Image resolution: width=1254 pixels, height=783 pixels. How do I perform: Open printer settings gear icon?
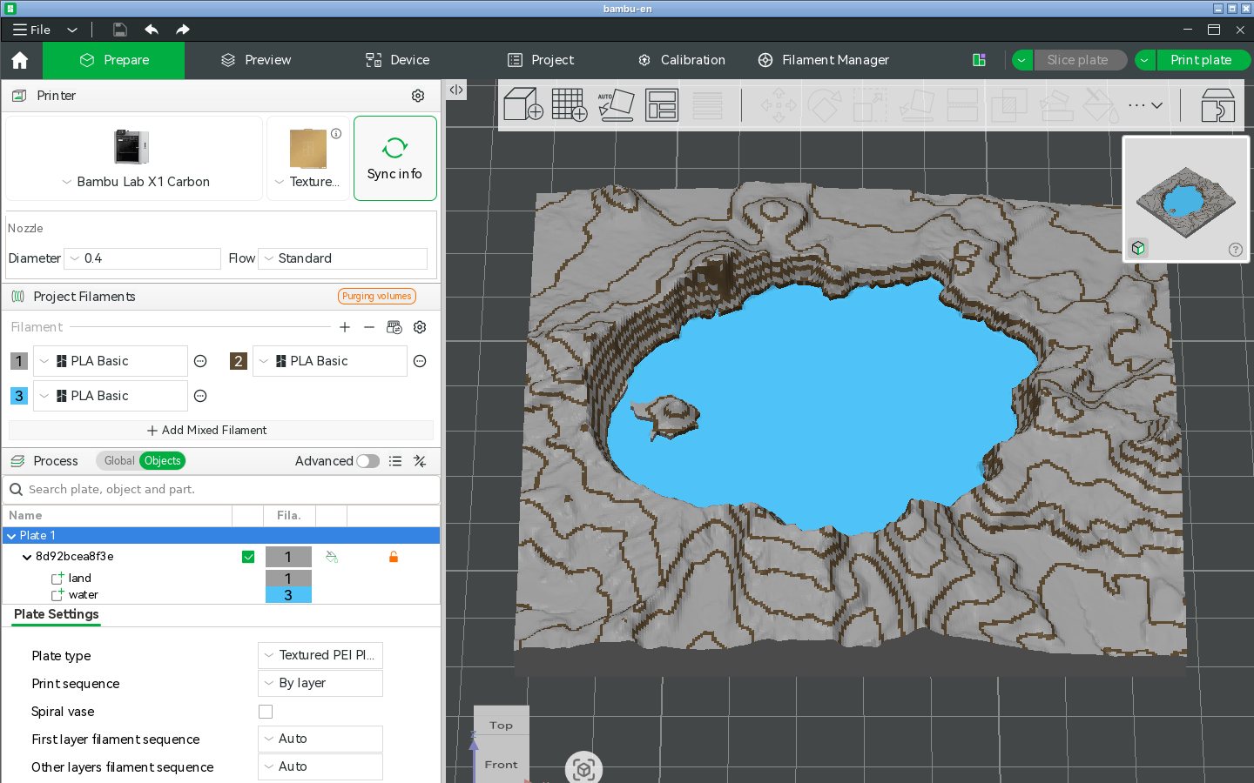coord(418,96)
